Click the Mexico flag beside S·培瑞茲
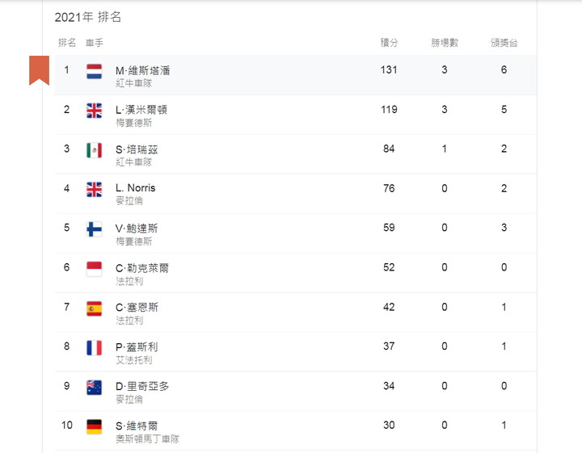The height and width of the screenshot is (453, 582). click(x=95, y=150)
